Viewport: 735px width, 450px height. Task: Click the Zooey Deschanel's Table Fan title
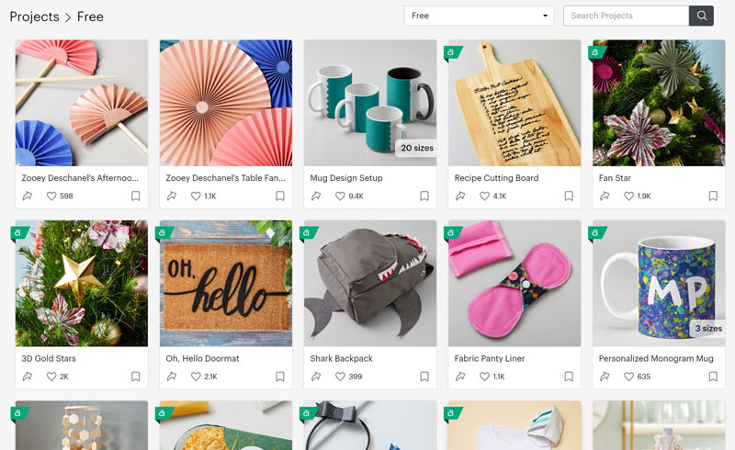[225, 178]
